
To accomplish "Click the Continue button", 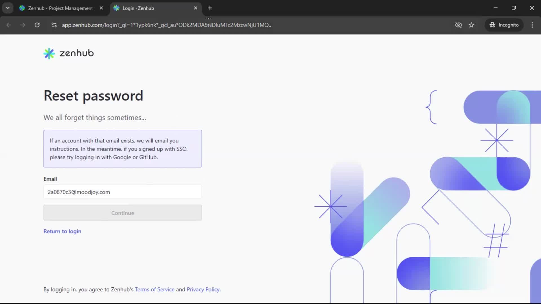I will pos(122,213).
